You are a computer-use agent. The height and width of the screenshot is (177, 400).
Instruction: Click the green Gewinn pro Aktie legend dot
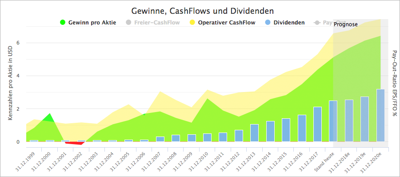(x=63, y=23)
